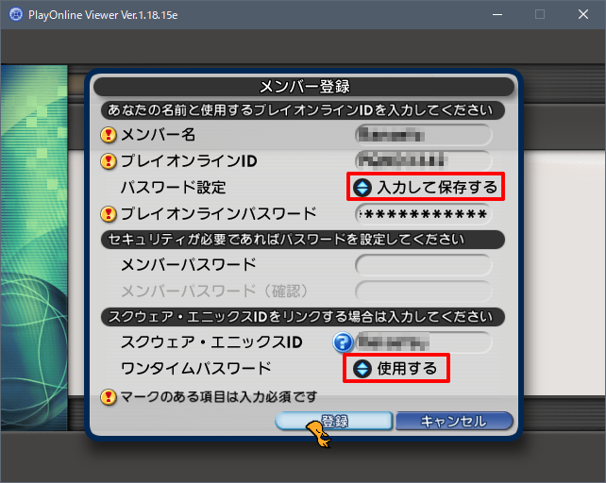Click the キャンセル button

click(x=454, y=421)
